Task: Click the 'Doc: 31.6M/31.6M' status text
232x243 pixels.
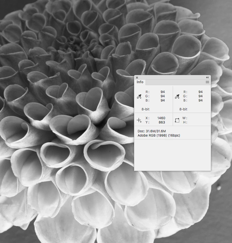Action: pos(152,131)
